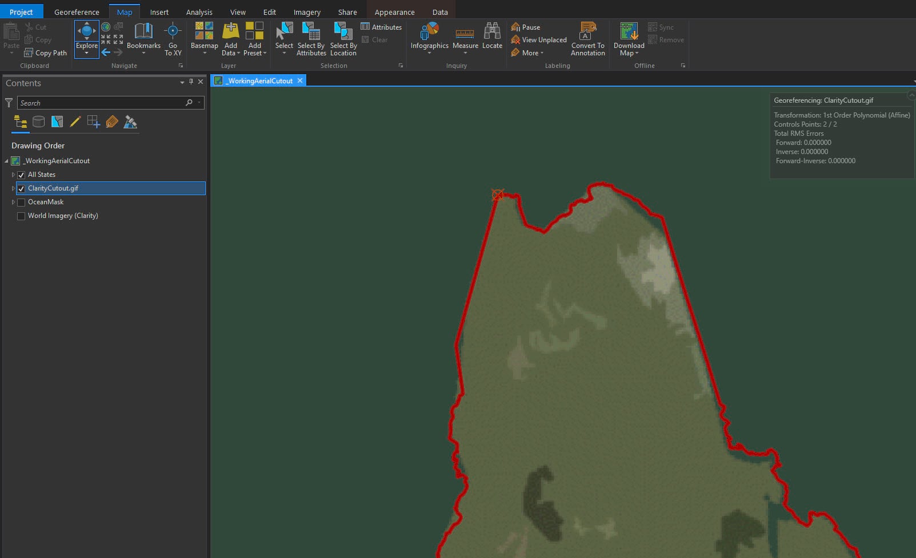Viewport: 916px width, 558px height.
Task: Switch to List By Data Source view
Action: pos(39,122)
